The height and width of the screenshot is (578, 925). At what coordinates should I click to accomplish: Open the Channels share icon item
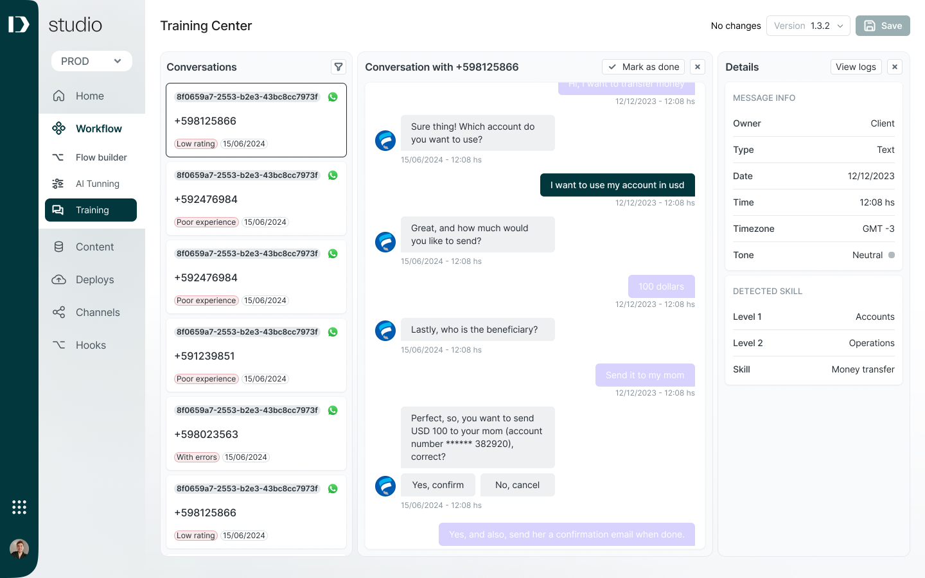(92, 312)
